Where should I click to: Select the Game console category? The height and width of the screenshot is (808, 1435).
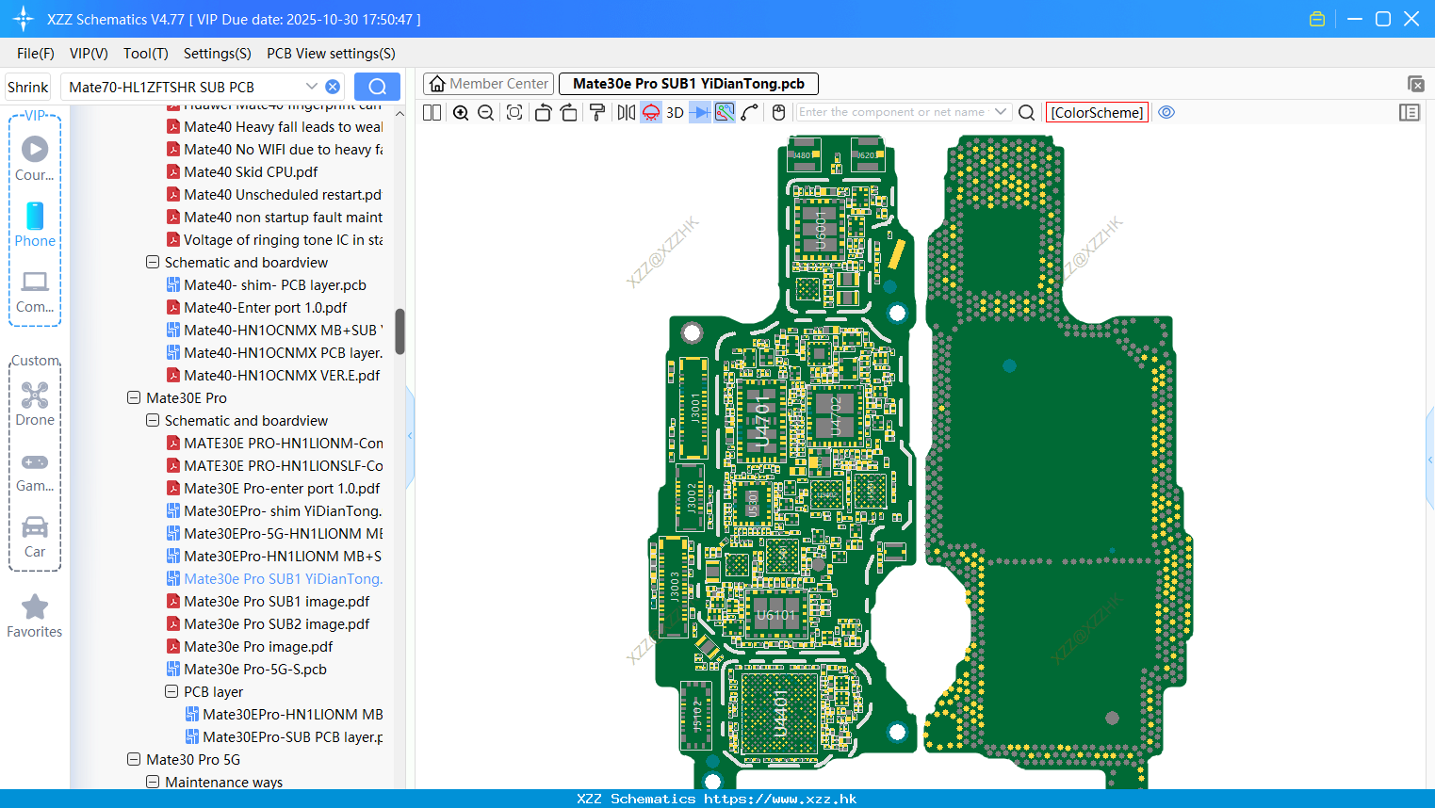point(35,471)
